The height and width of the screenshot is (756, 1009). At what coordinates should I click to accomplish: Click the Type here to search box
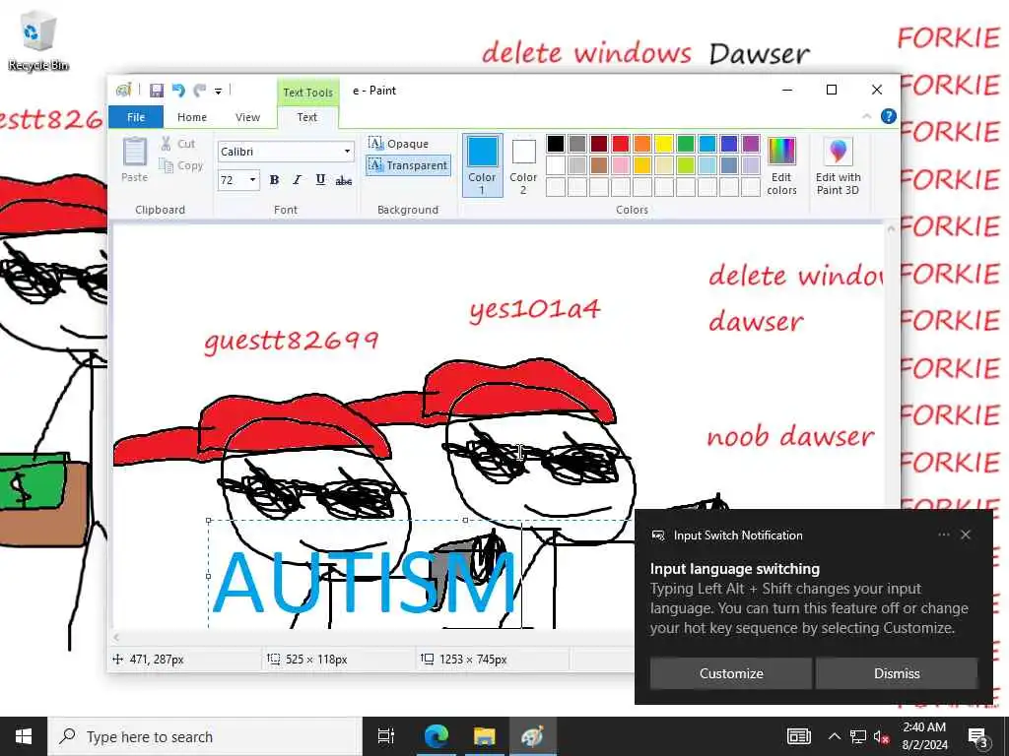pyautogui.click(x=205, y=736)
